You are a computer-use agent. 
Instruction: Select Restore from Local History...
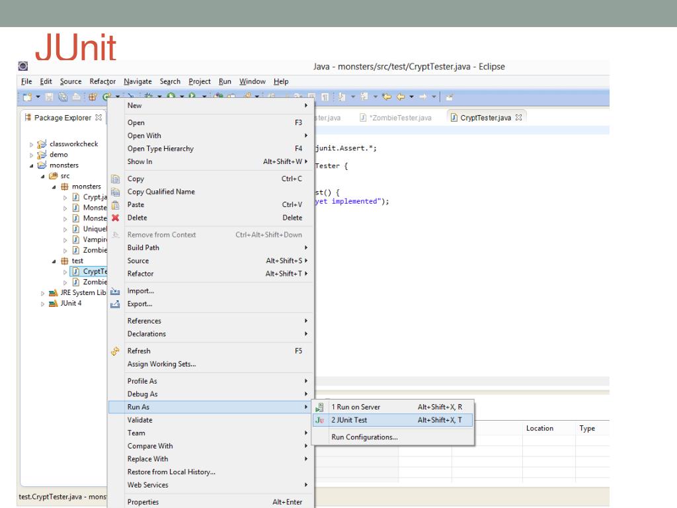(211, 472)
